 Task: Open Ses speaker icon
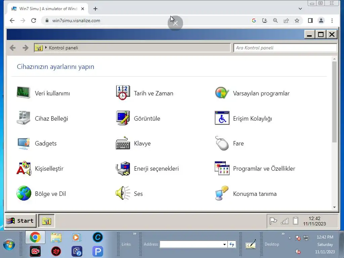point(123,193)
